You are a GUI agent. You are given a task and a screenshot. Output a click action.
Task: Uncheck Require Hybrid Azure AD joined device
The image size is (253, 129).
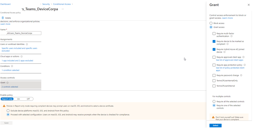pos(214,50)
